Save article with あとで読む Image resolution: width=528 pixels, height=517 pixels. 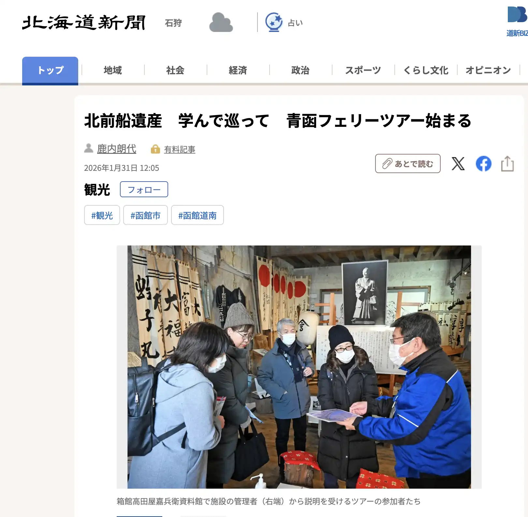(x=408, y=164)
